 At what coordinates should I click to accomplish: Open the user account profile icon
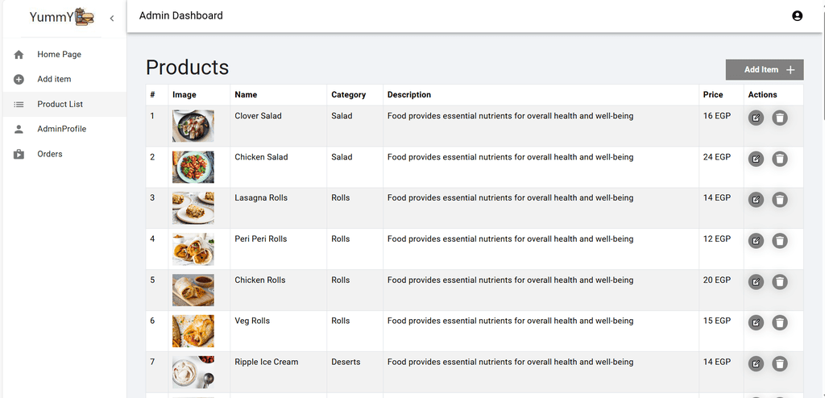pyautogui.click(x=797, y=16)
